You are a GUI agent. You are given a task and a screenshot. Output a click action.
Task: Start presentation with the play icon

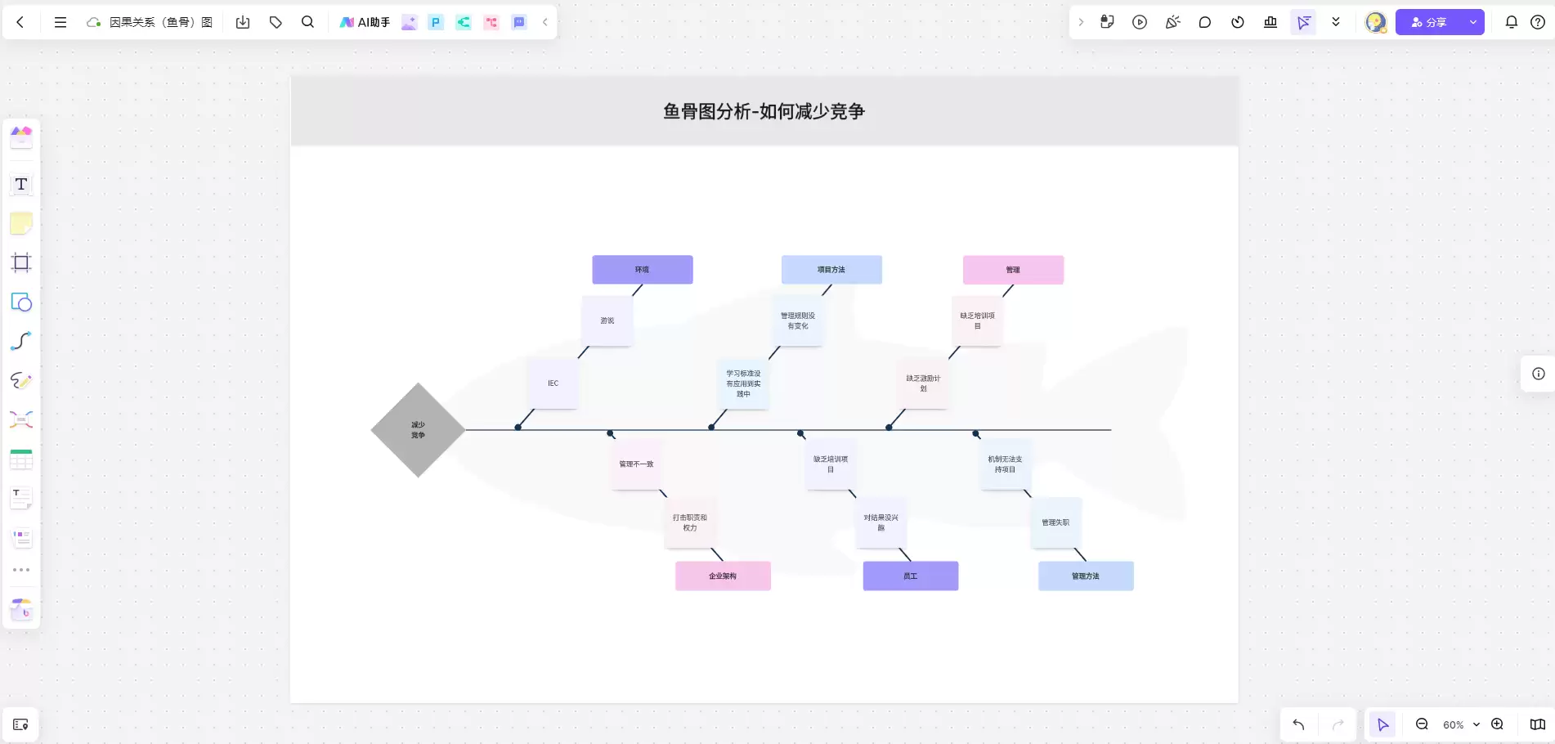coord(1140,22)
